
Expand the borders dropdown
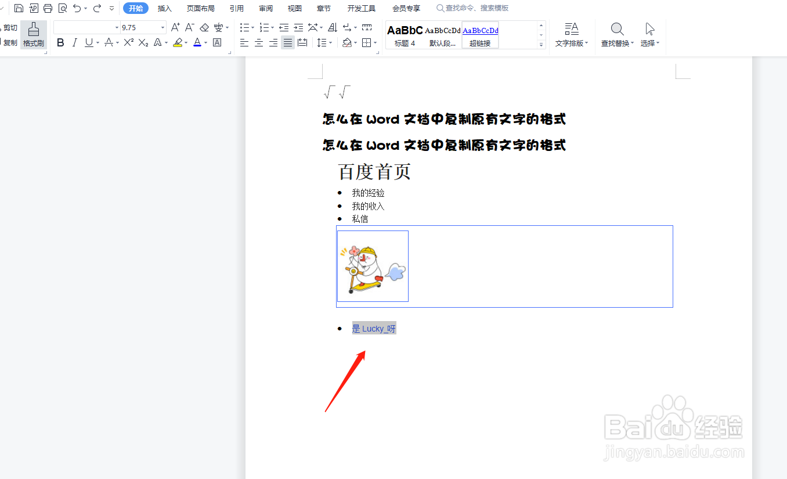click(x=376, y=43)
